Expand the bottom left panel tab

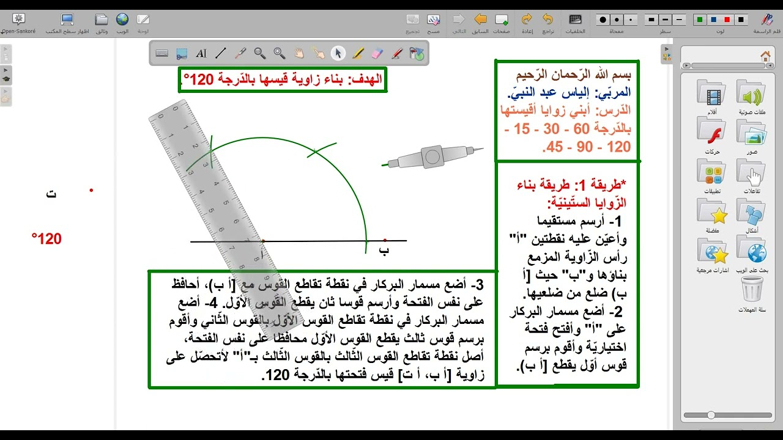6,96
